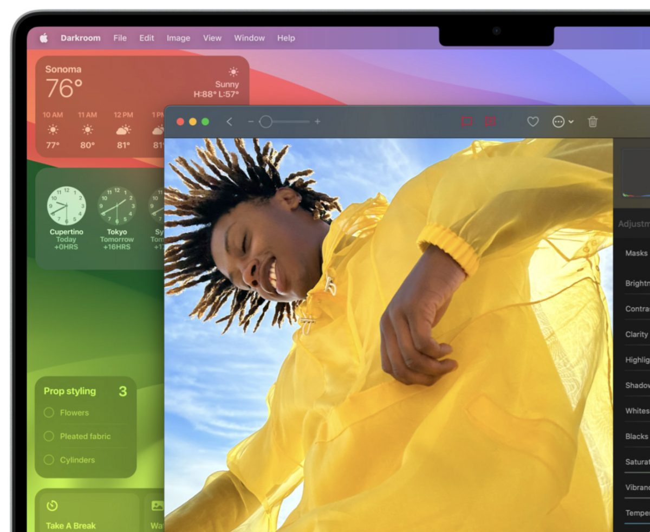Click the Tokyo analog clock face
Viewport: 650px width, 532px height.
[x=117, y=206]
